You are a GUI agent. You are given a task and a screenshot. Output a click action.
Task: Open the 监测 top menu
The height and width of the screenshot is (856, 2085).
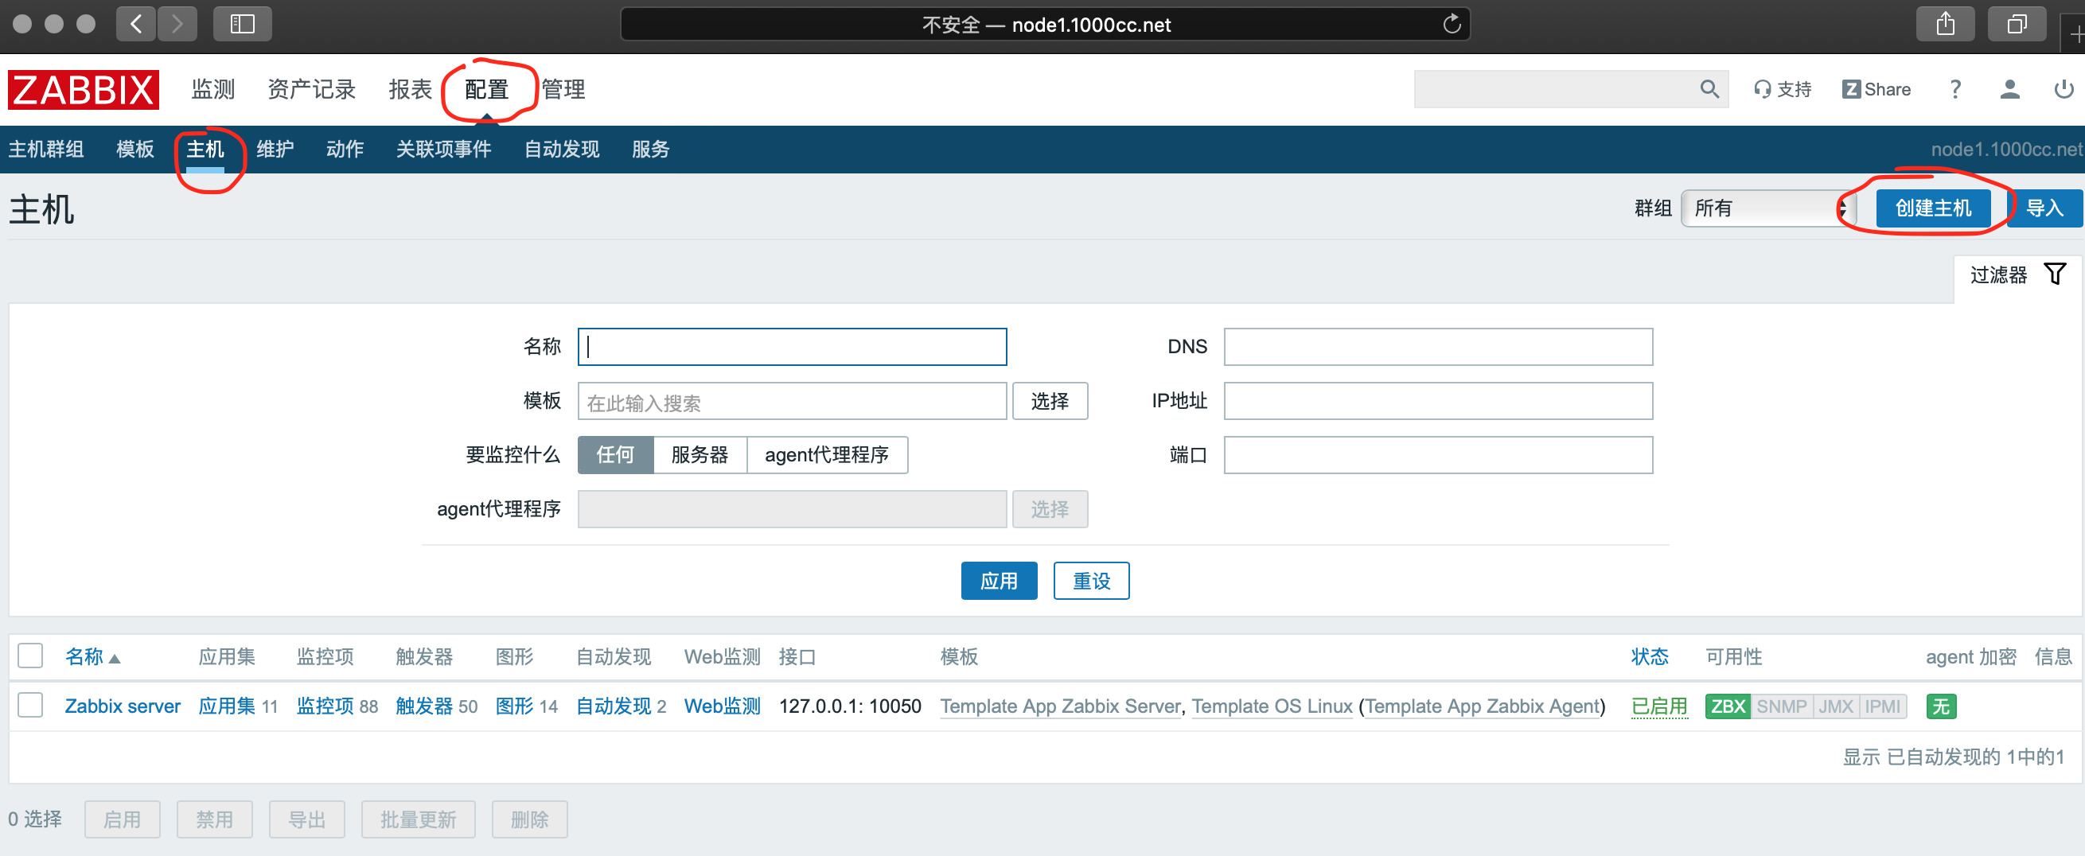point(212,89)
